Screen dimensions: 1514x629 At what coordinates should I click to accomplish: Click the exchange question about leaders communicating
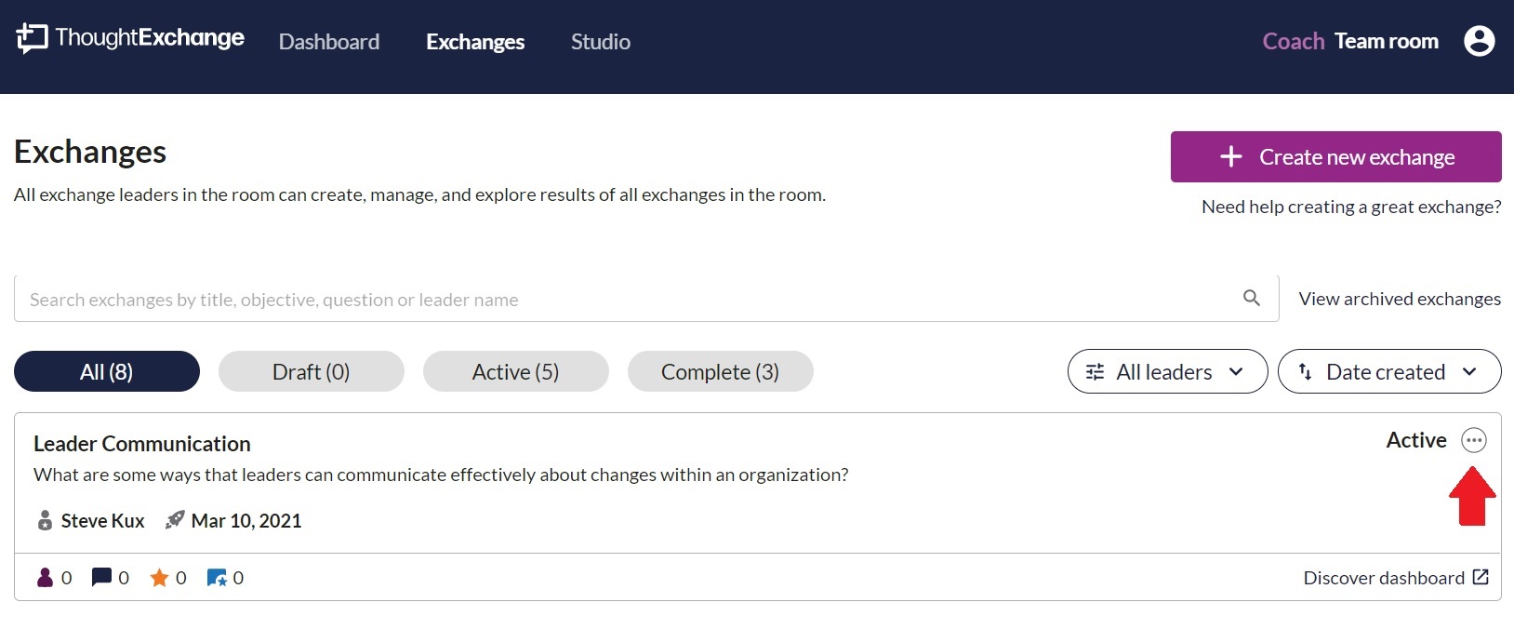(441, 475)
